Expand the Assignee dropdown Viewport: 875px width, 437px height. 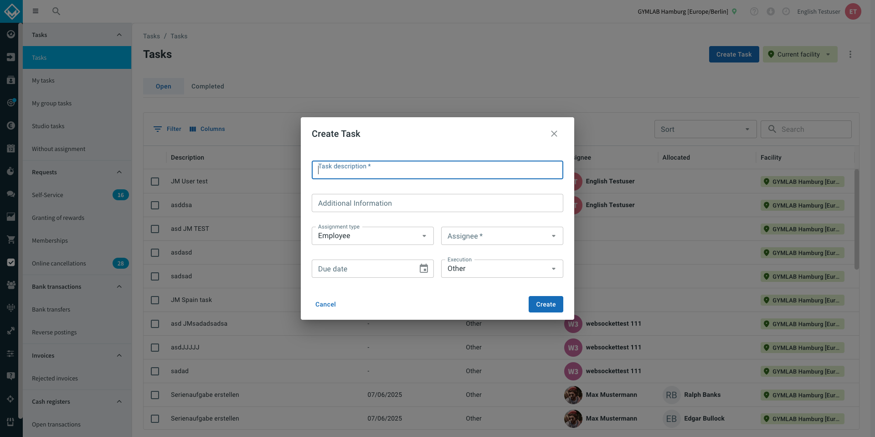coord(502,236)
